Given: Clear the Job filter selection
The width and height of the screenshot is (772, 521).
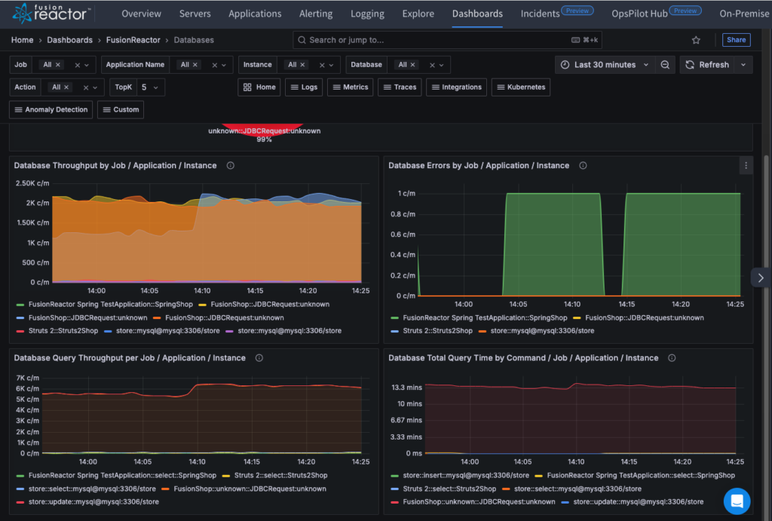Looking at the screenshot, I should coord(78,65).
